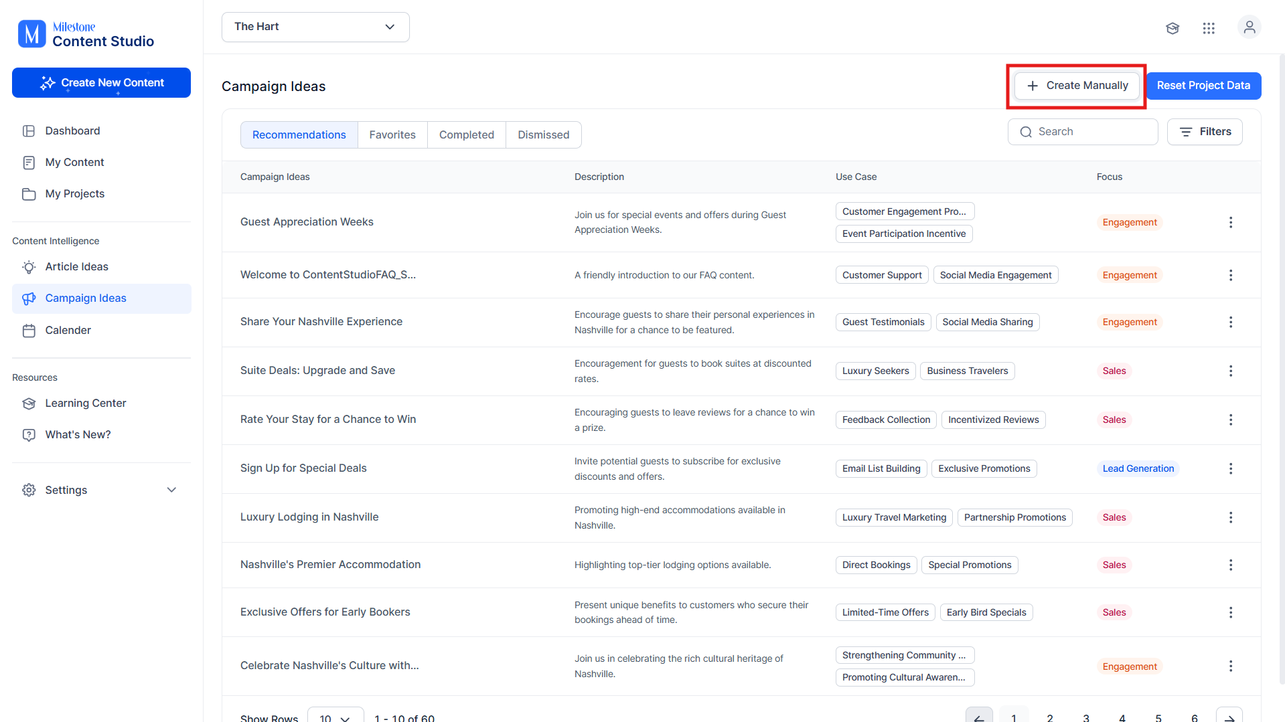Select Sign Up for Special Deals title
The image size is (1285, 722).
pos(303,468)
